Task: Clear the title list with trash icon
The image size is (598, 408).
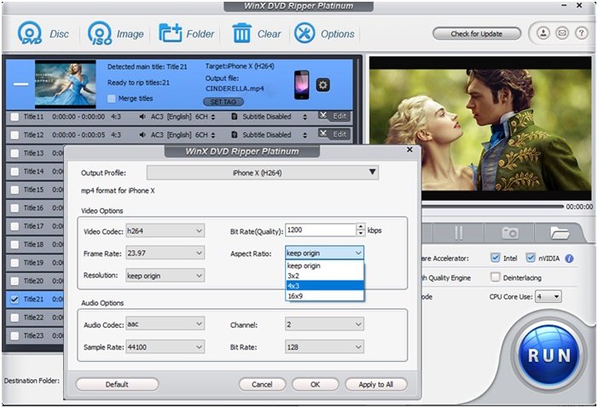Action: (241, 32)
